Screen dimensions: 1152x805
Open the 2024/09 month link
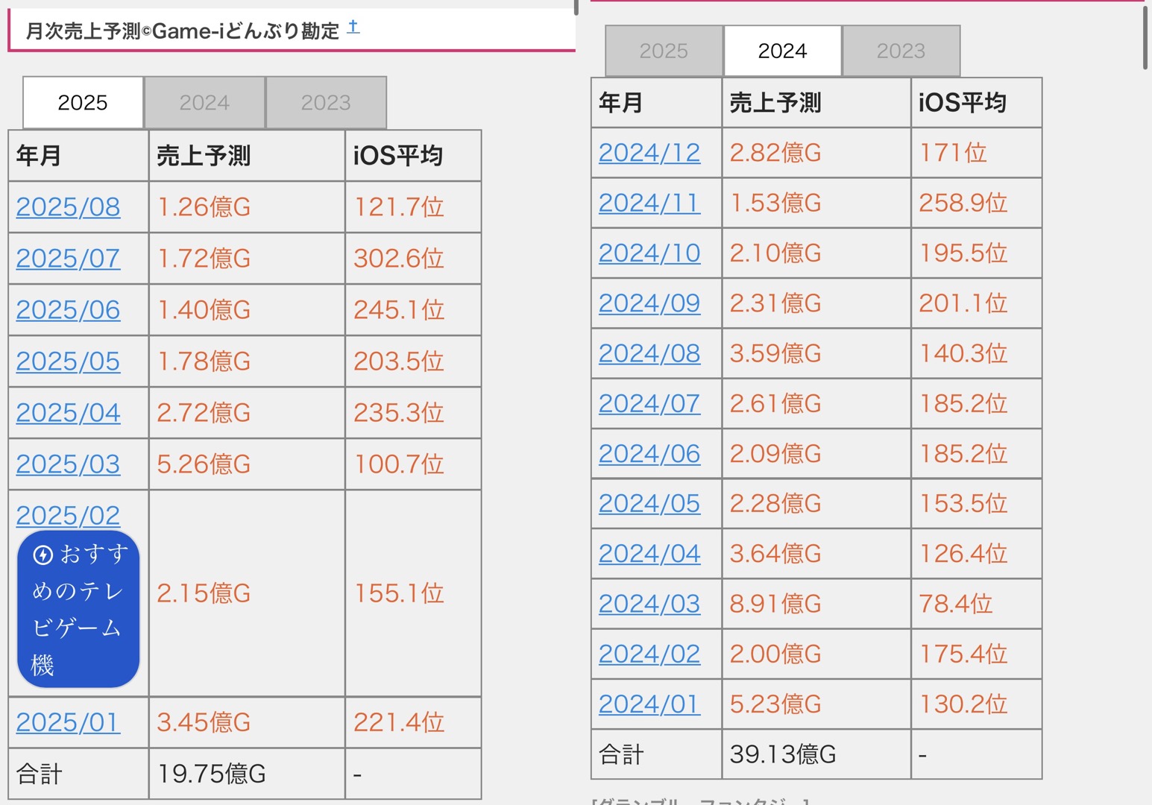649,303
